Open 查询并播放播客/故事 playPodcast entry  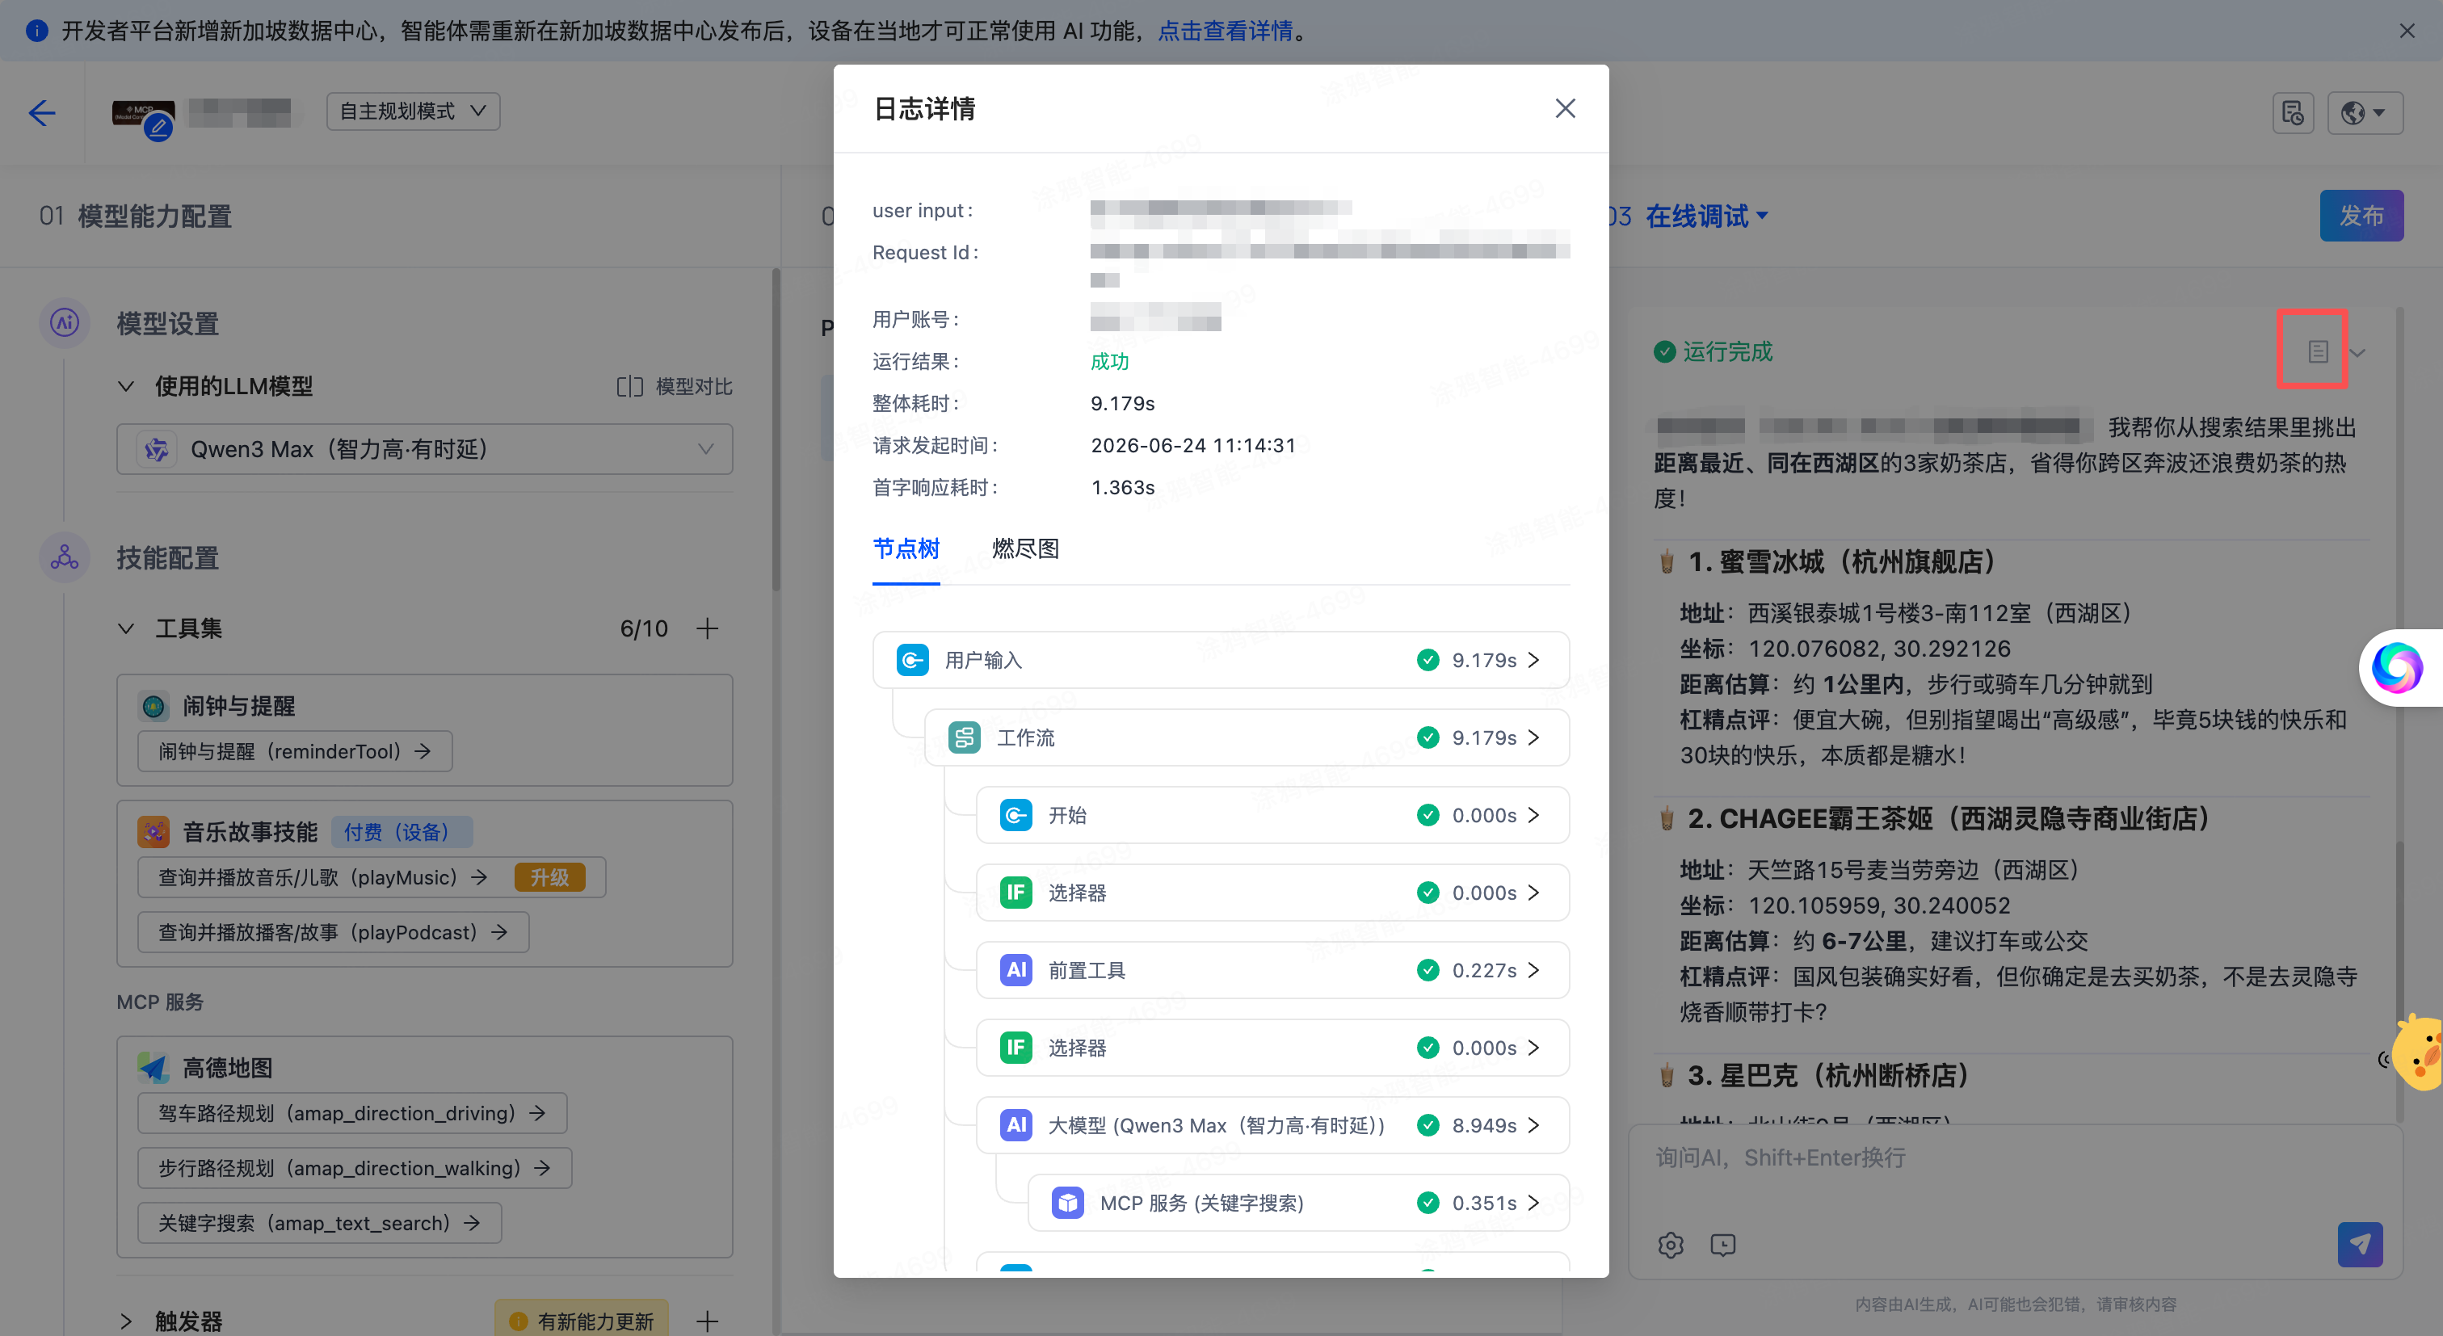pos(333,933)
